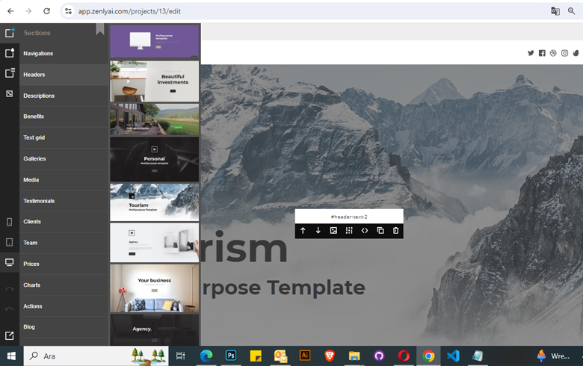
Task: Switch to mobile phone preview
Action: [x=10, y=222]
